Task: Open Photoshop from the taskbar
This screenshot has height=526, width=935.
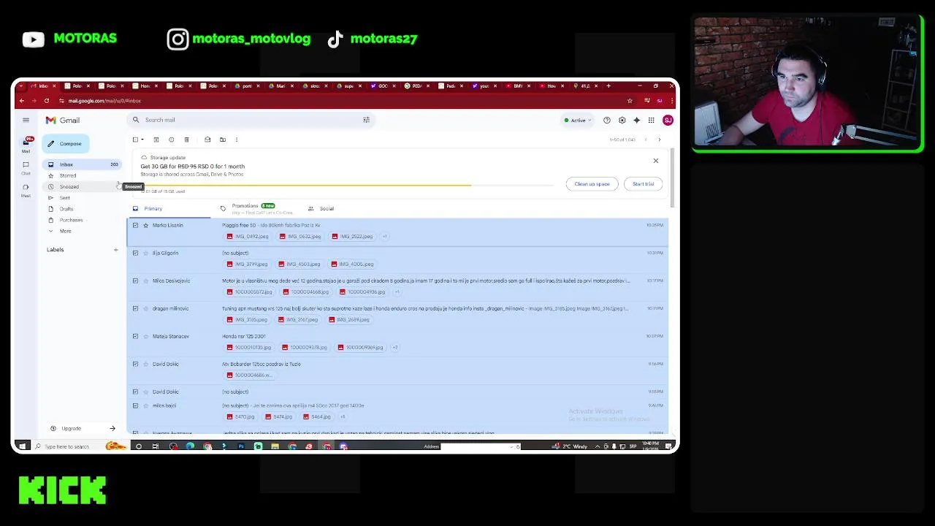Action: (x=241, y=446)
